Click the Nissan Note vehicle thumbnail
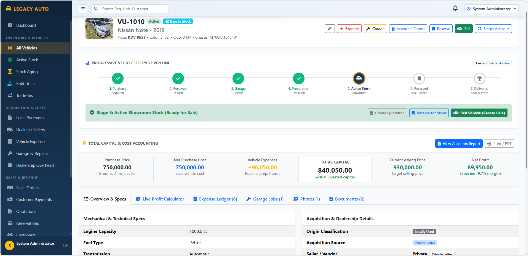 pyautogui.click(x=99, y=28)
